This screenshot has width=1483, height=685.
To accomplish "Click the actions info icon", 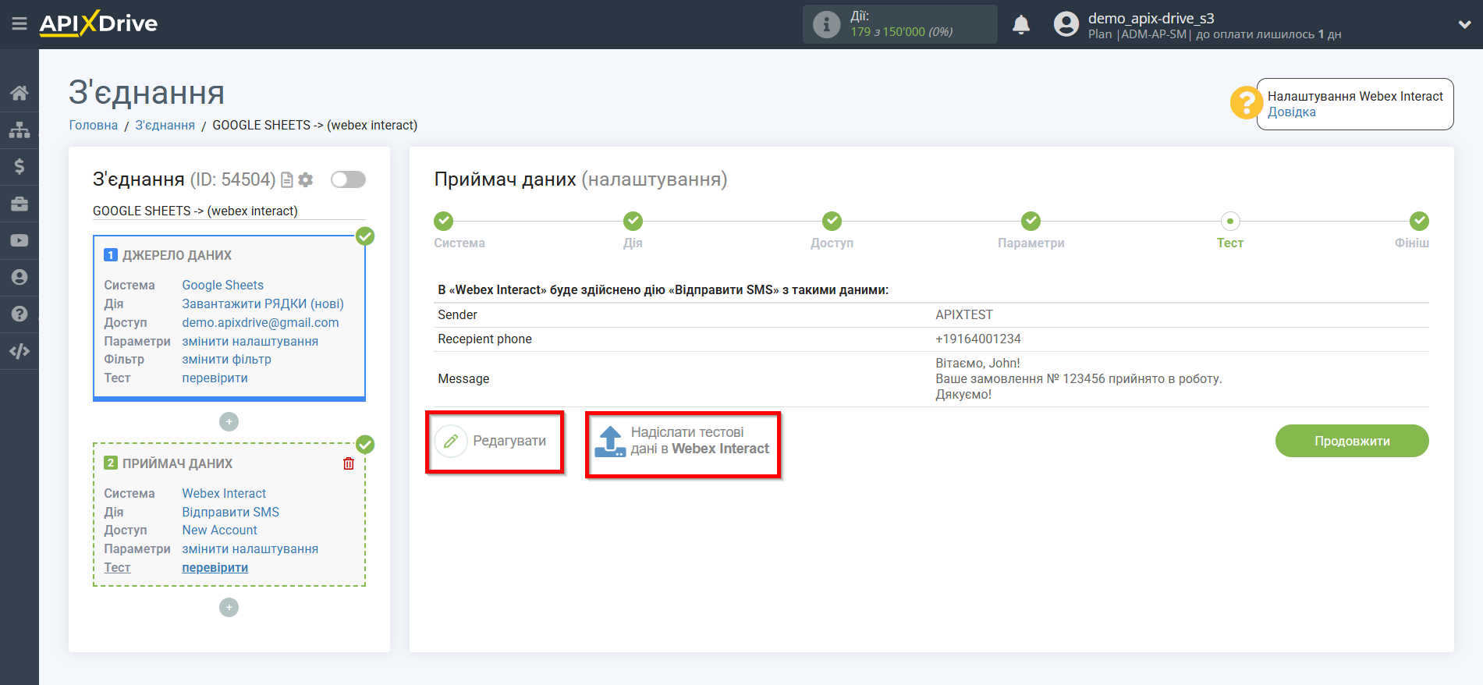I will click(x=826, y=24).
